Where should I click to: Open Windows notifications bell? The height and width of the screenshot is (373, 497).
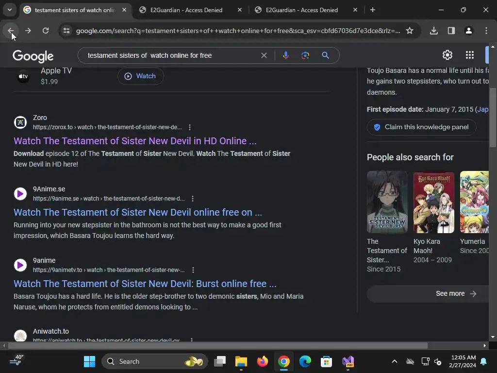pyautogui.click(x=484, y=361)
